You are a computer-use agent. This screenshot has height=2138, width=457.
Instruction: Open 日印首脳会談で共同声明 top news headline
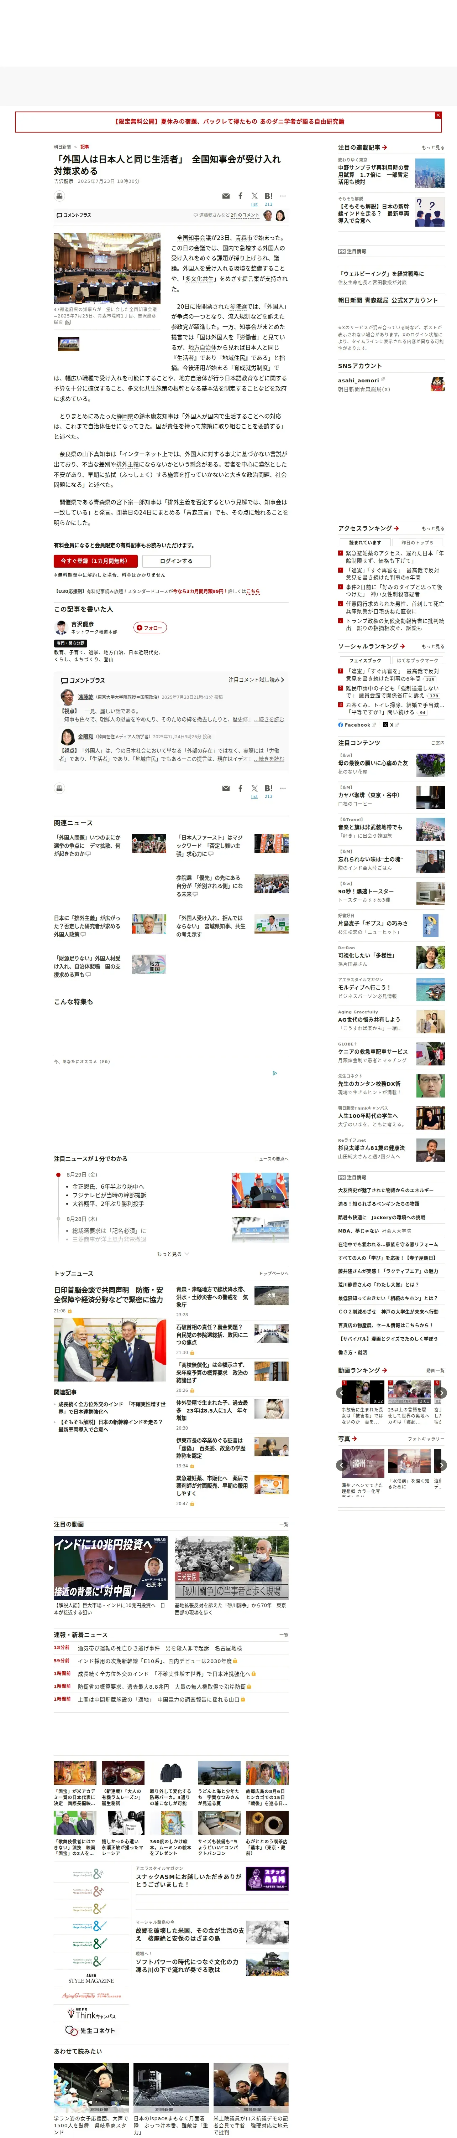[109, 1295]
